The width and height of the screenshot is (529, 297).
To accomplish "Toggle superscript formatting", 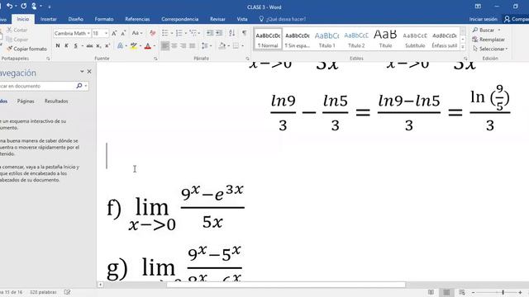I will 107,45.
